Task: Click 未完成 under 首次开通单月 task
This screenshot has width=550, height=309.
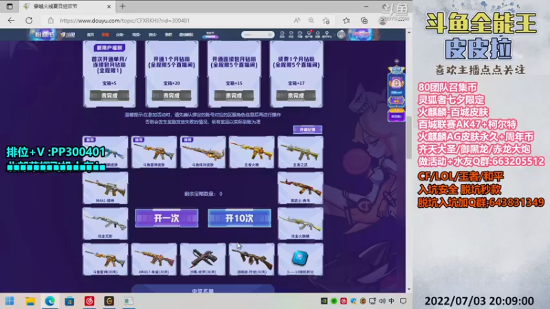Action: 109,95
